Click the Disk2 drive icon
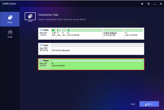The width and height of the screenshot is (164, 110). 41,61
